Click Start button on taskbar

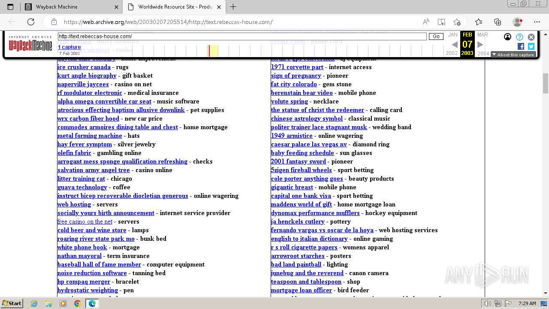[12, 303]
